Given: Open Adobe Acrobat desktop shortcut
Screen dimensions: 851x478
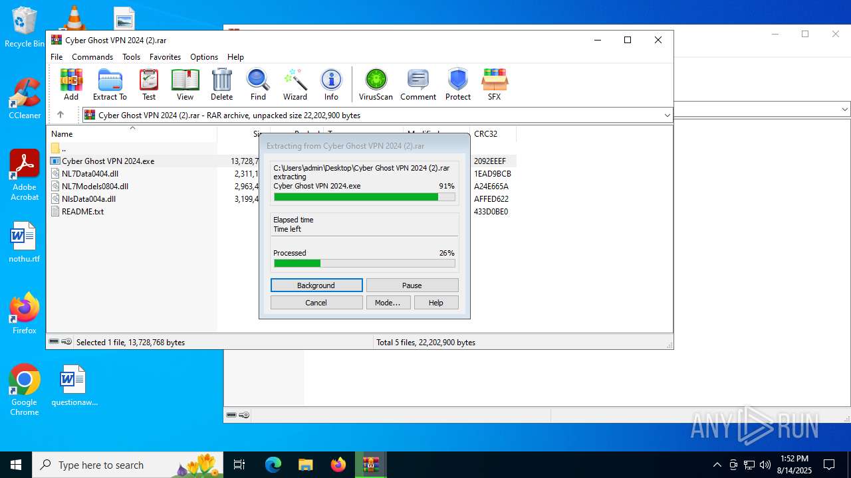Looking at the screenshot, I should point(25,175).
